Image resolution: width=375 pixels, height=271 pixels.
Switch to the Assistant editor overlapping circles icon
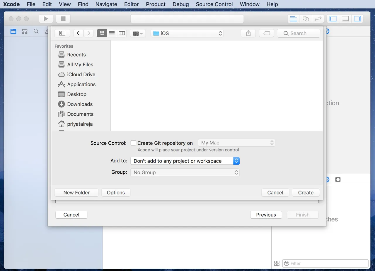[306, 19]
